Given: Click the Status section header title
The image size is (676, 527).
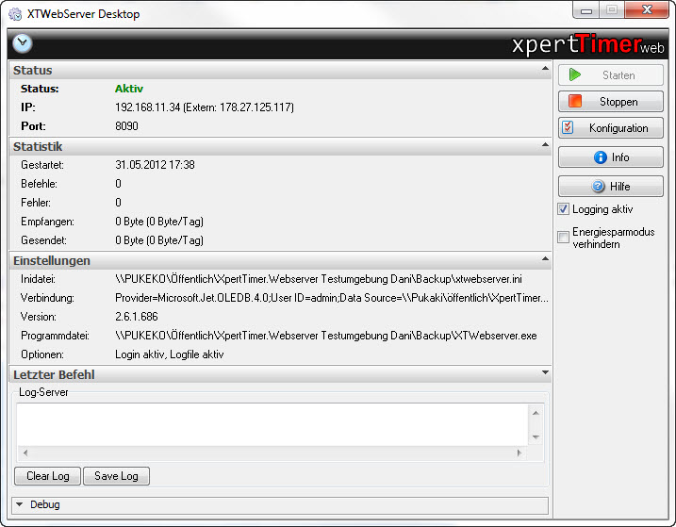Looking at the screenshot, I should pos(32,71).
